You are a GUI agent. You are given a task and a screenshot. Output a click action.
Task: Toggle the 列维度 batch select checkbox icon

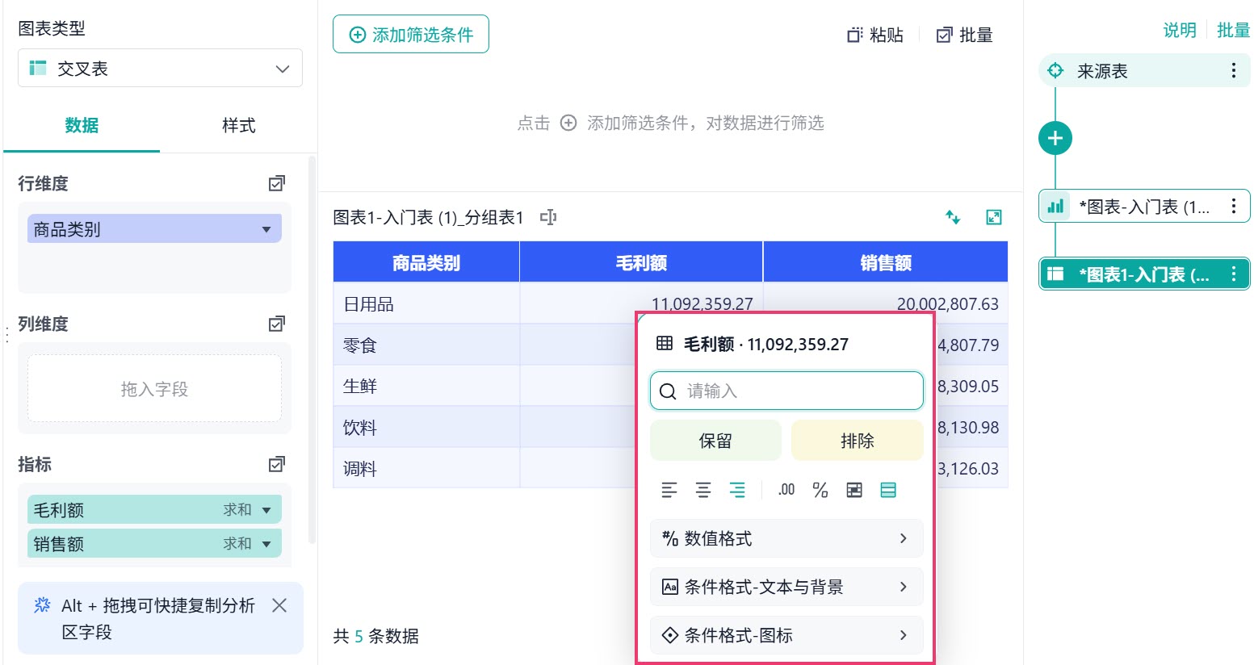pos(277,324)
